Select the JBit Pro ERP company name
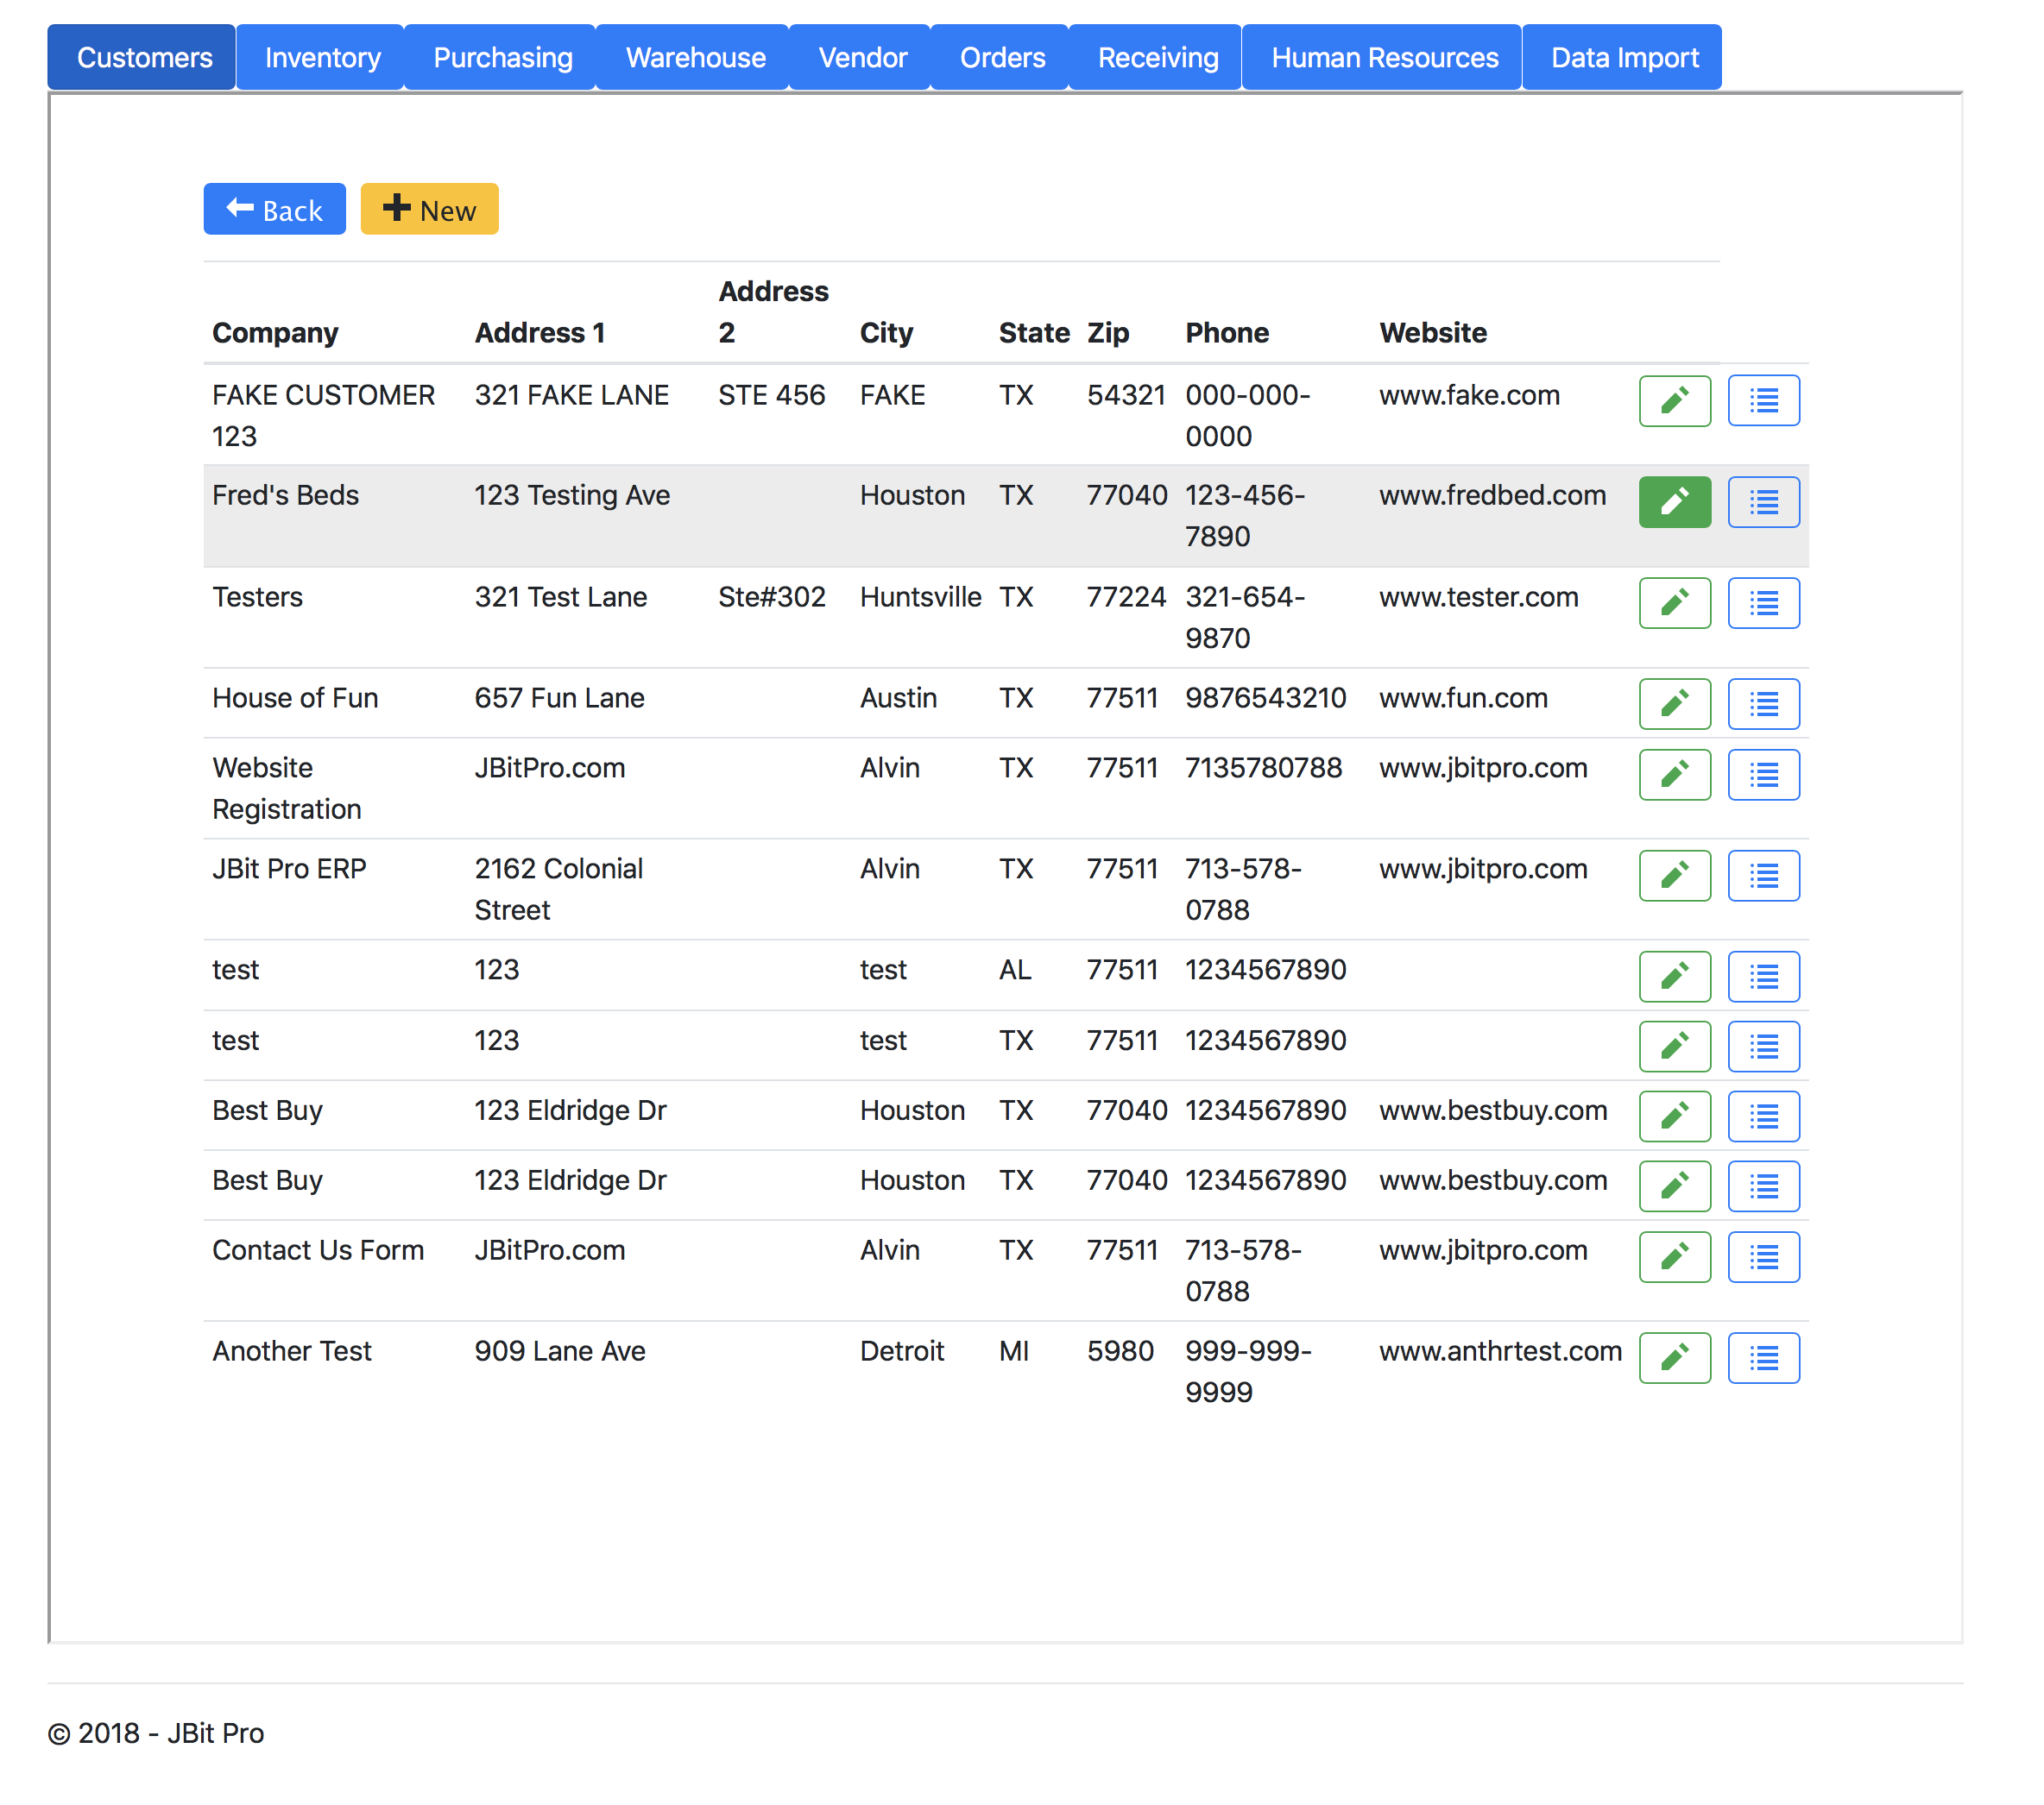The width and height of the screenshot is (2044, 1805). (289, 870)
